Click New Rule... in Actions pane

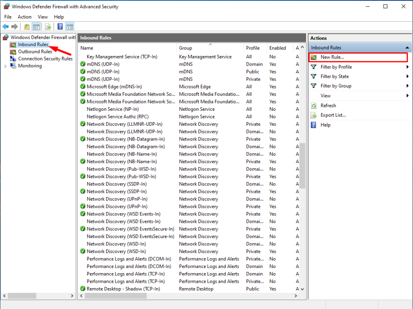[332, 57]
